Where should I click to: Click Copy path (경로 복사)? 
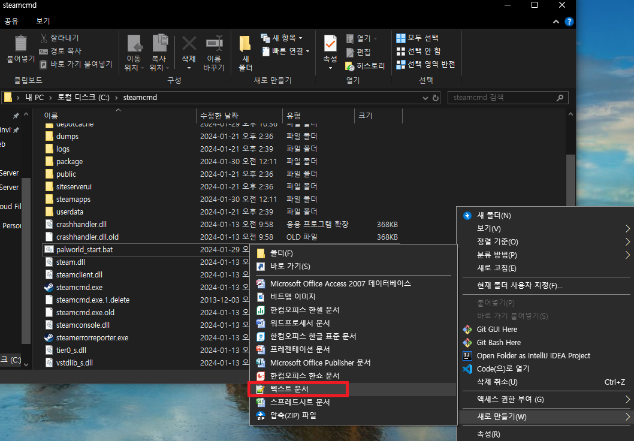(x=61, y=51)
